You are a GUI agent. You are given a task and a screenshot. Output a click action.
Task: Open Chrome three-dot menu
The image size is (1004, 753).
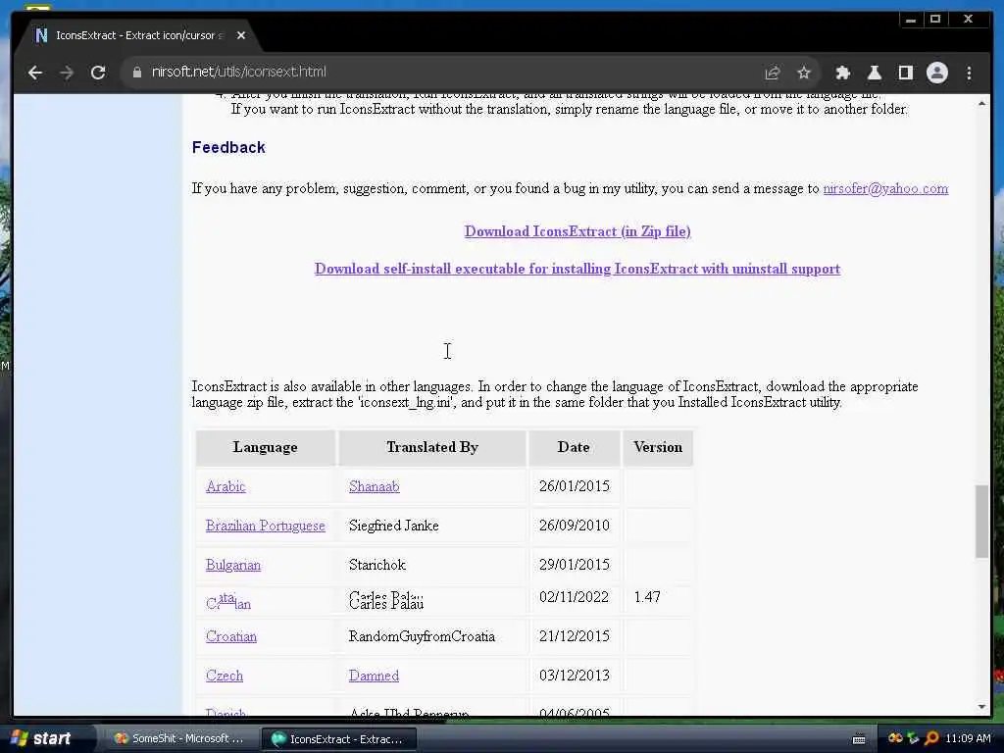click(969, 73)
